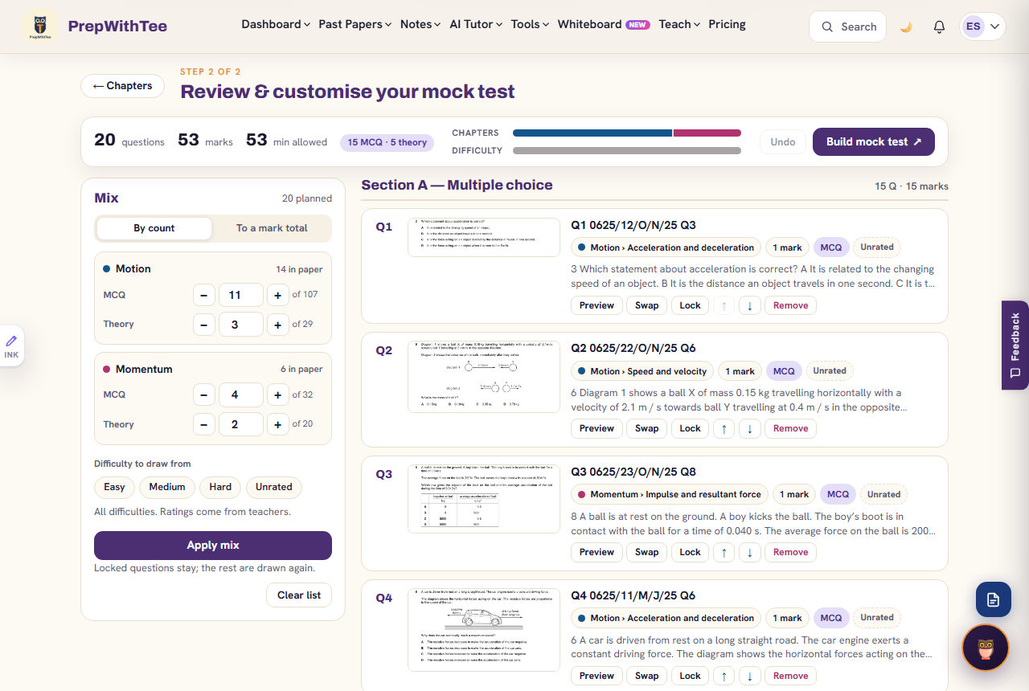Image resolution: width=1029 pixels, height=691 pixels.
Task: Preview question Q4
Action: pyautogui.click(x=596, y=677)
